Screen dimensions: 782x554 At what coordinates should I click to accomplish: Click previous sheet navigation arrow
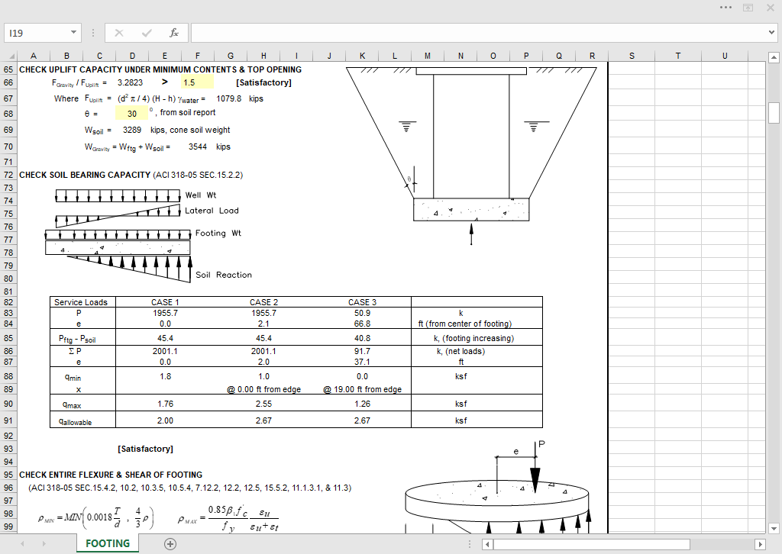(x=22, y=544)
